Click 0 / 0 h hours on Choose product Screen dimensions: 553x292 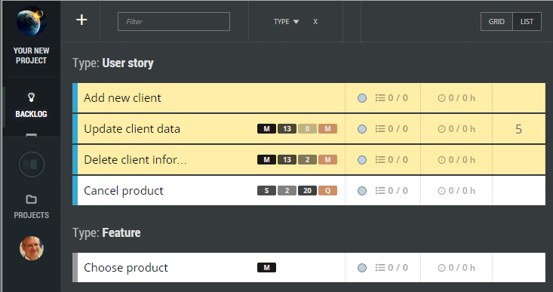tap(462, 268)
